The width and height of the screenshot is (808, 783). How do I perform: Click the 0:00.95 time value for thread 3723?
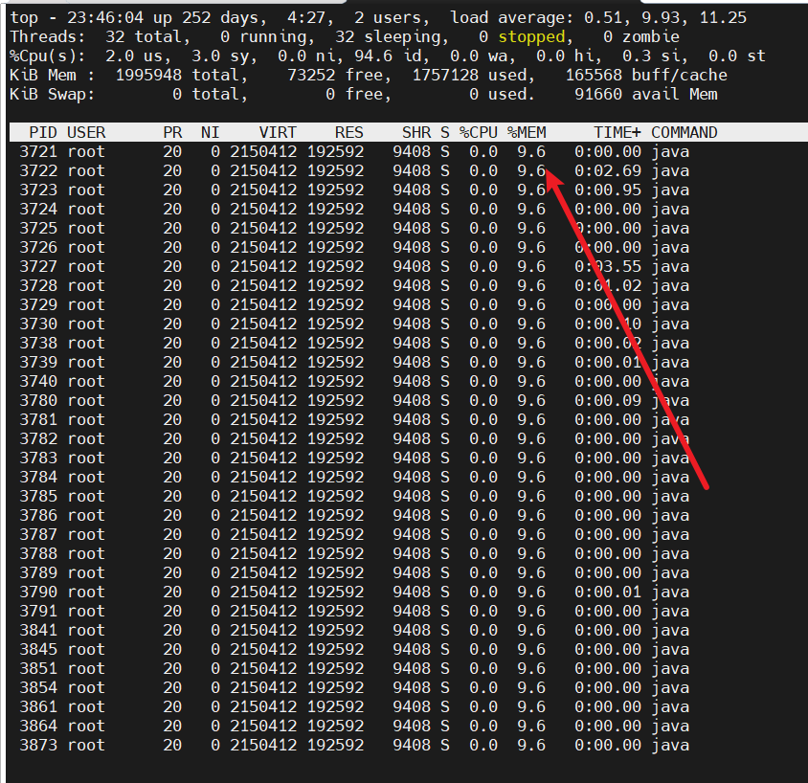[608, 190]
